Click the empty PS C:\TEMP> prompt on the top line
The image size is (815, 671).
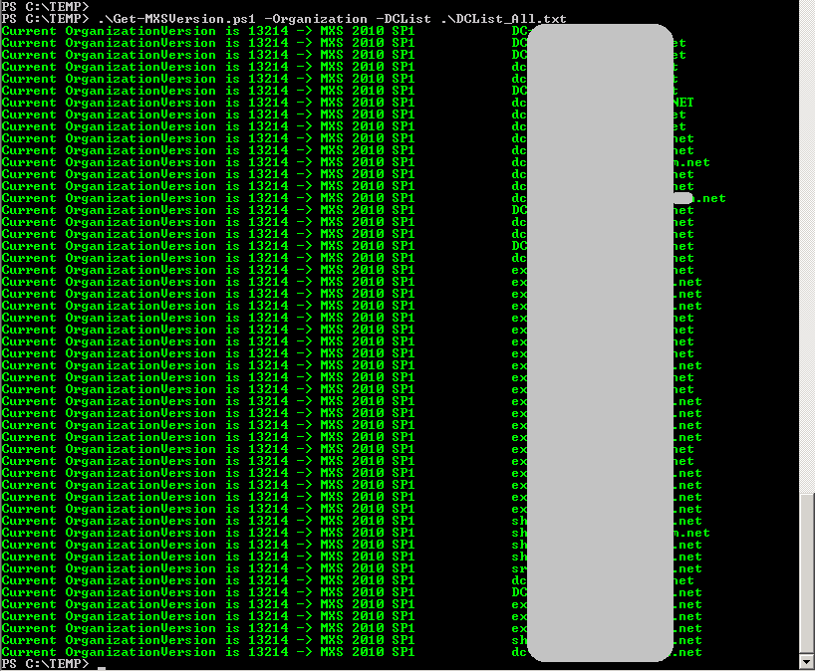(45, 6)
